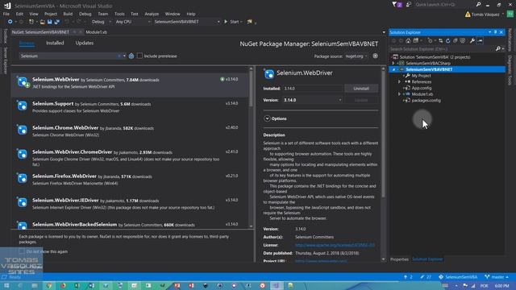Image resolution: width=516 pixels, height=290 pixels.
Task: Click the Sync with Active Document icon
Action: coord(441,41)
